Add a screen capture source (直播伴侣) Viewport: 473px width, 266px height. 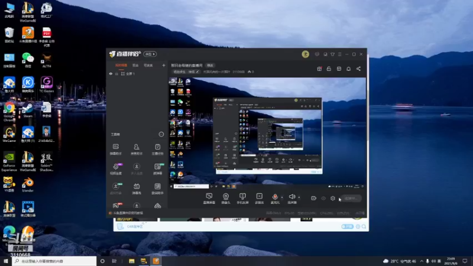[209, 199]
